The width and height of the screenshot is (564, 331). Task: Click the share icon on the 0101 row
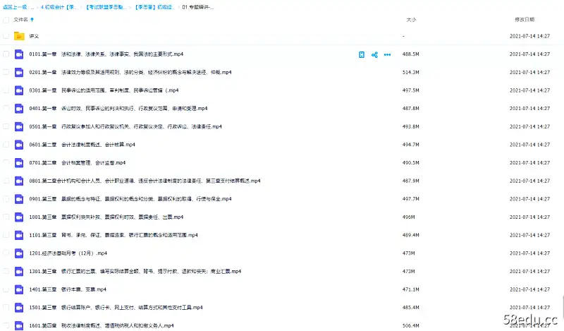click(x=374, y=55)
